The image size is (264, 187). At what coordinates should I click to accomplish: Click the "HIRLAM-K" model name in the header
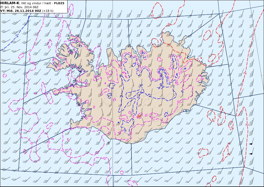point(10,3)
